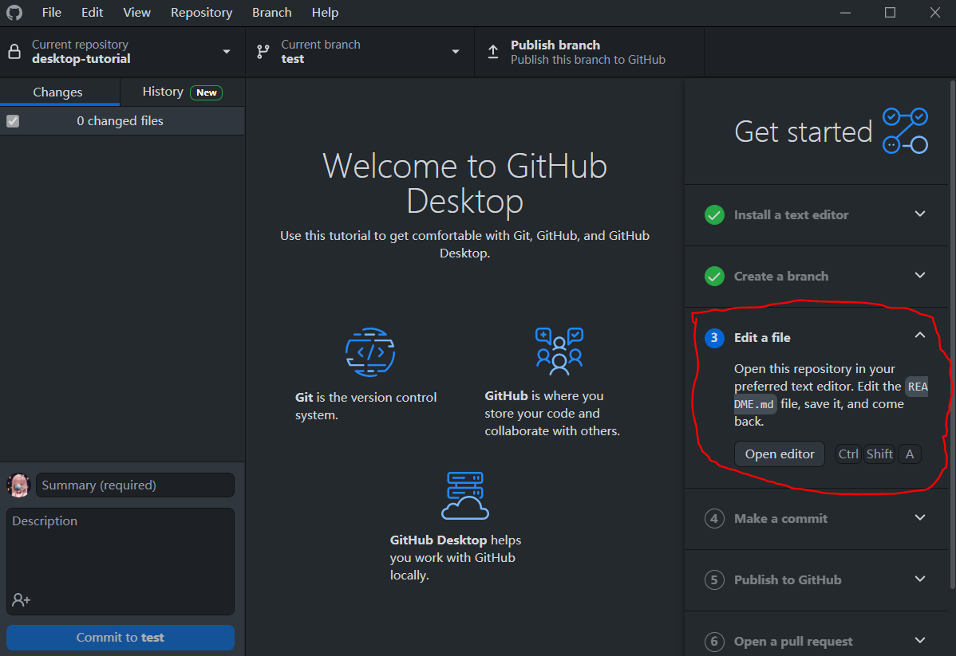This screenshot has width=956, height=656.
Task: Click the upload arrow icon for Publish branch
Action: pyautogui.click(x=492, y=52)
